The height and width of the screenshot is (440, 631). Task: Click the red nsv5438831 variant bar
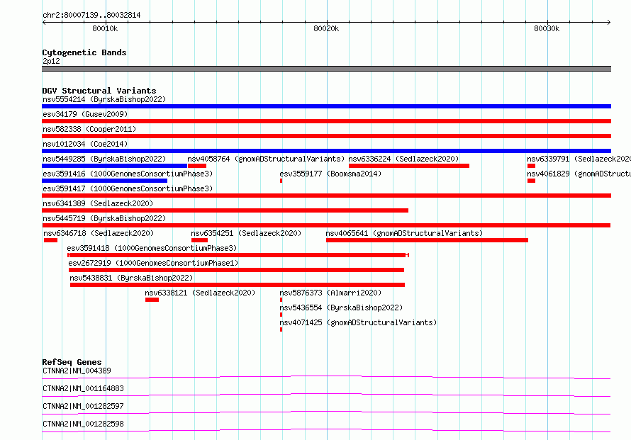[x=238, y=285]
